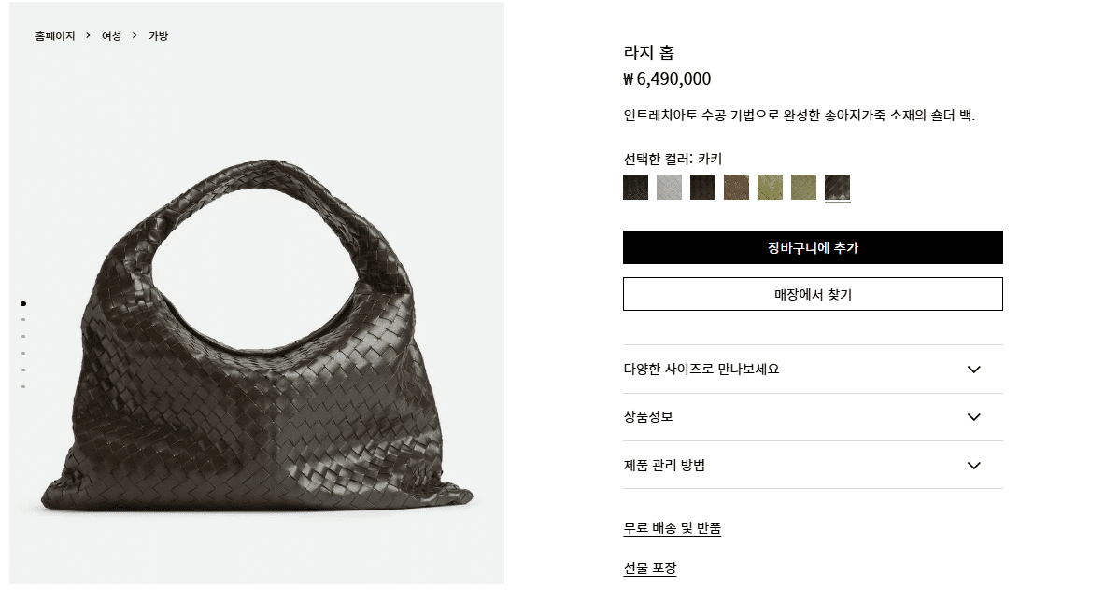Select the underlined khaki swatch
Image resolution: width=1119 pixels, height=601 pixels.
tap(837, 187)
